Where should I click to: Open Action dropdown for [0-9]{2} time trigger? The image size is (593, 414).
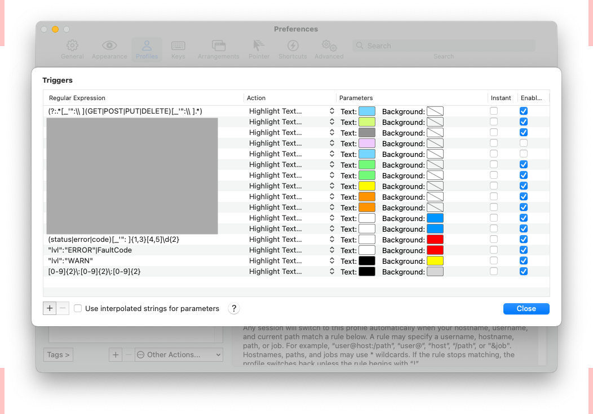pos(291,271)
